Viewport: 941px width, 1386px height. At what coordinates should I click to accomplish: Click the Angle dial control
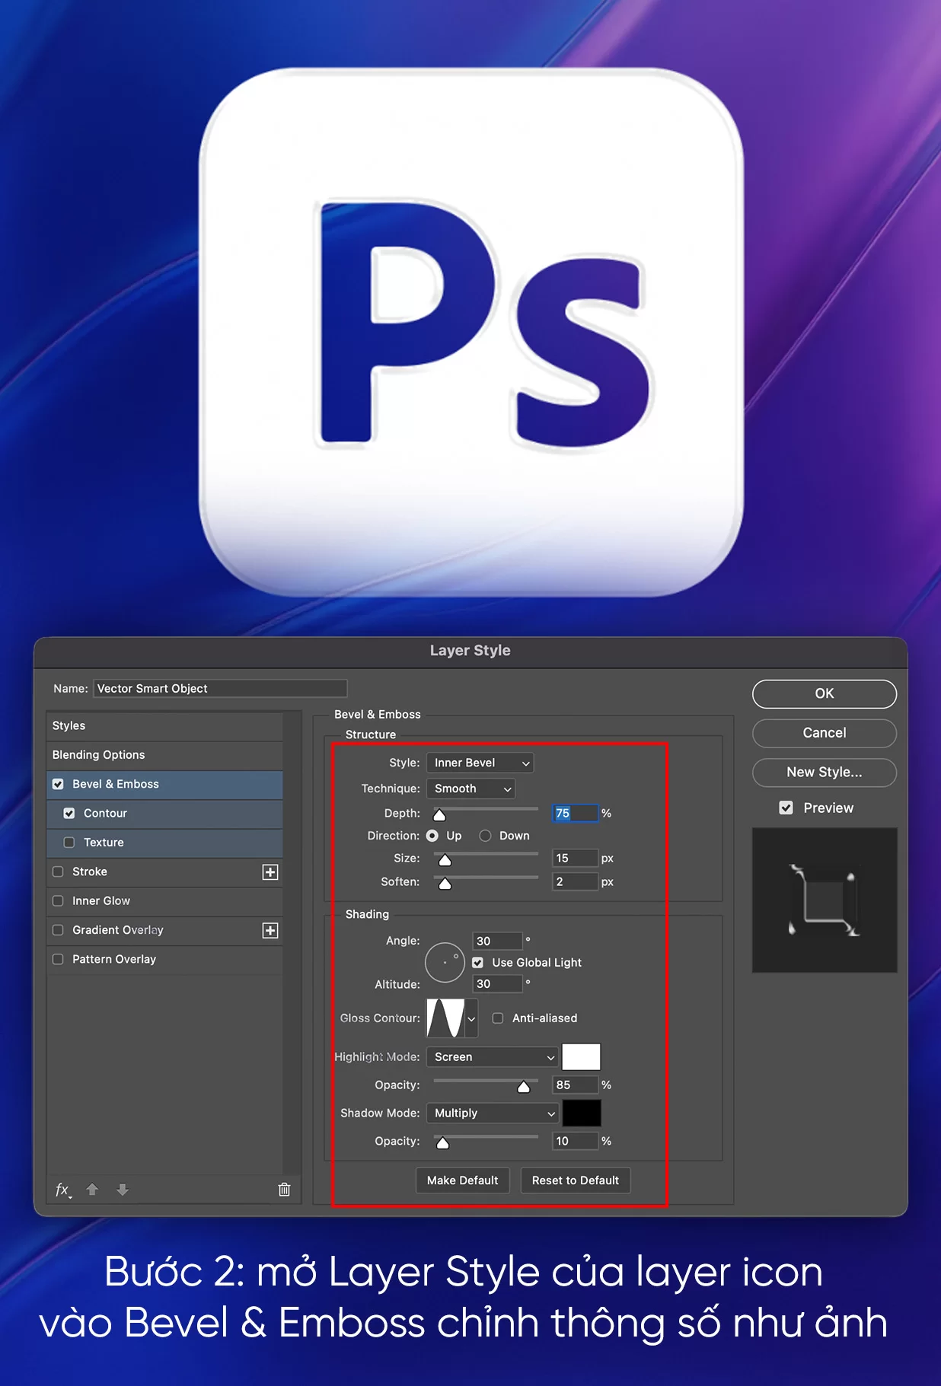(445, 963)
